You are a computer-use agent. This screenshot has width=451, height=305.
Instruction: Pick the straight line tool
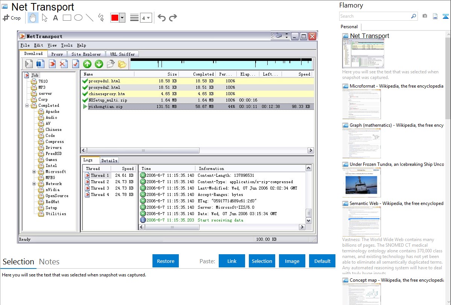point(90,18)
